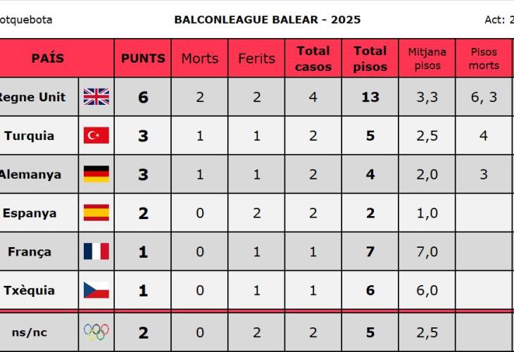Click the France flag icon
The height and width of the screenshot is (352, 514).
pos(96,251)
